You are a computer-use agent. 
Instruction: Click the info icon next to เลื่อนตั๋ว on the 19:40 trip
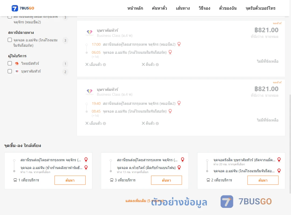(x=105, y=124)
